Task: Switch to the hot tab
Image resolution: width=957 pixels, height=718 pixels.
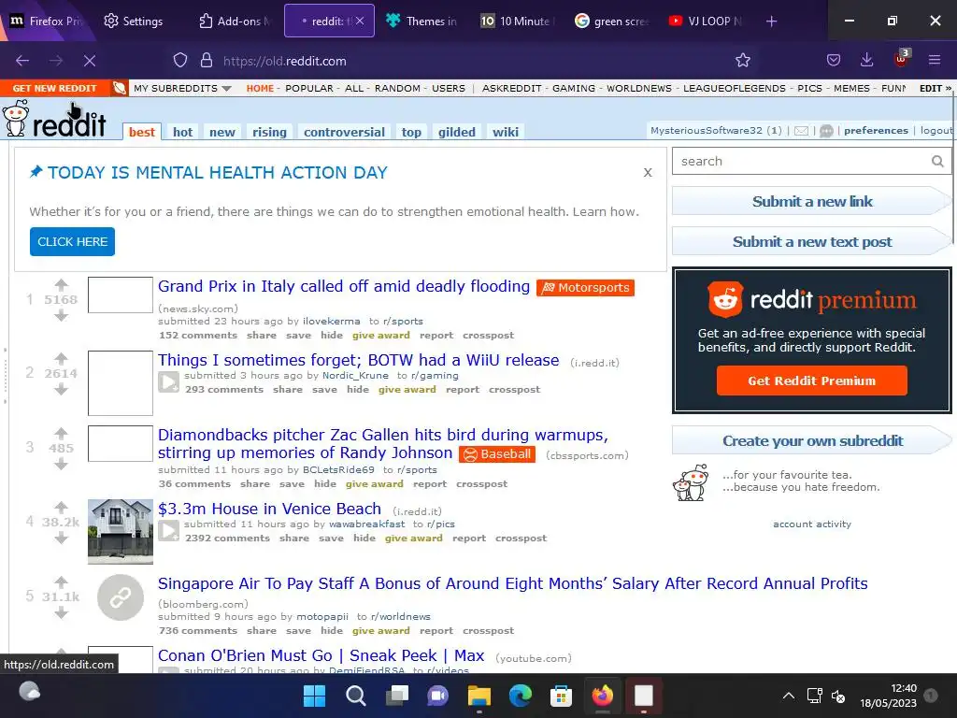Action: pyautogui.click(x=182, y=132)
